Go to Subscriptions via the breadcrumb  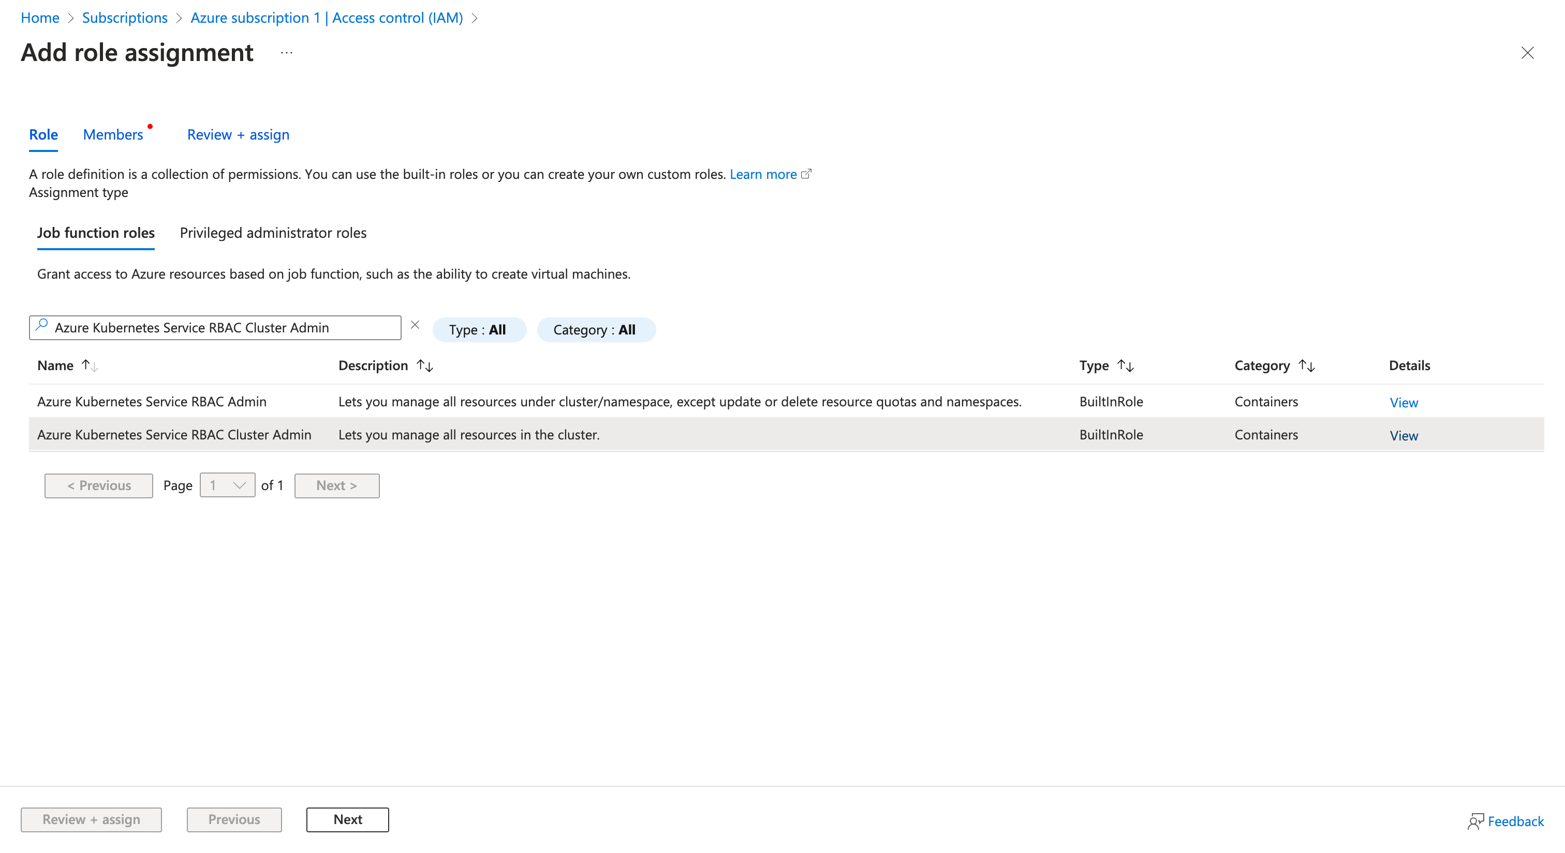125,18
